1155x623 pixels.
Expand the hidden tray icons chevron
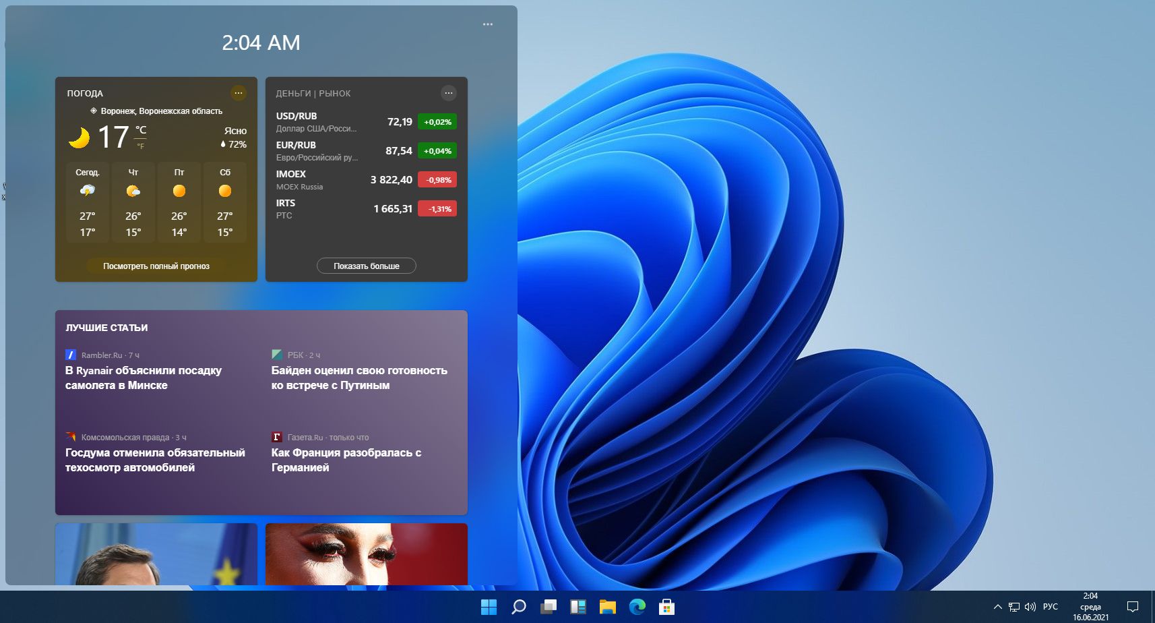point(998,607)
